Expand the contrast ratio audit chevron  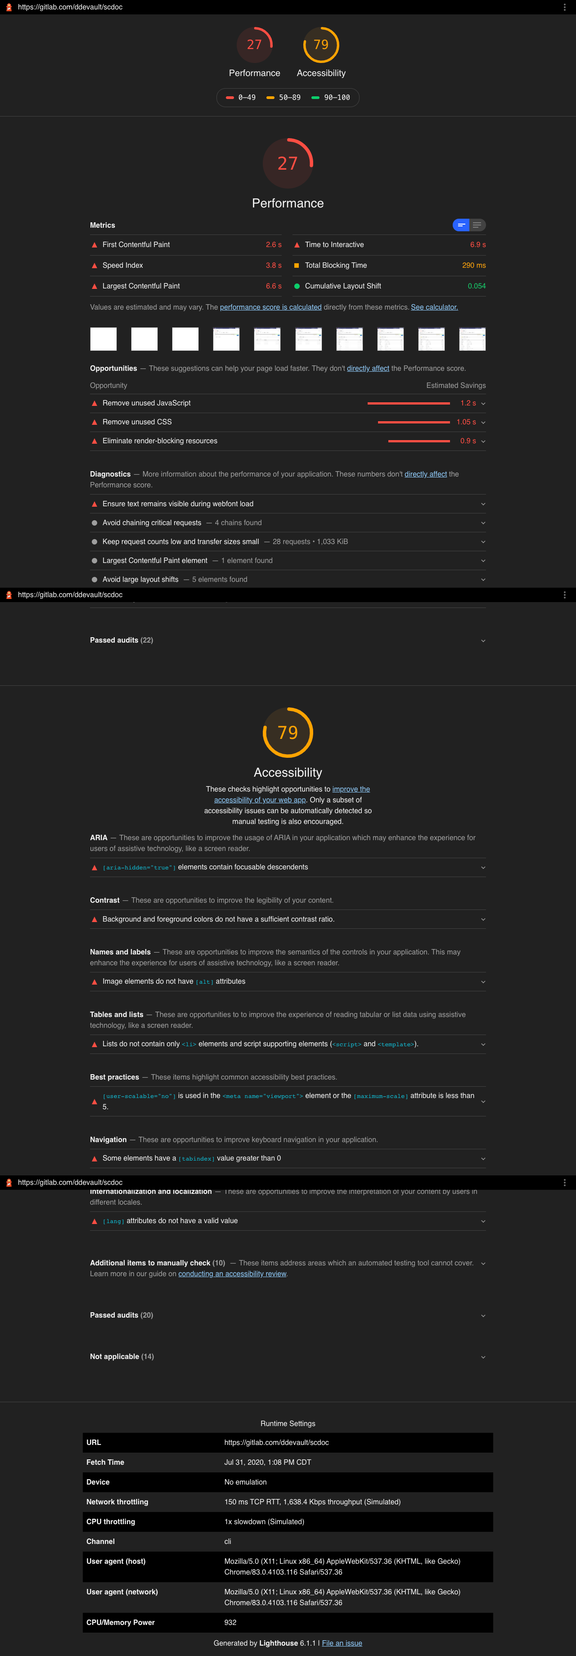click(483, 919)
